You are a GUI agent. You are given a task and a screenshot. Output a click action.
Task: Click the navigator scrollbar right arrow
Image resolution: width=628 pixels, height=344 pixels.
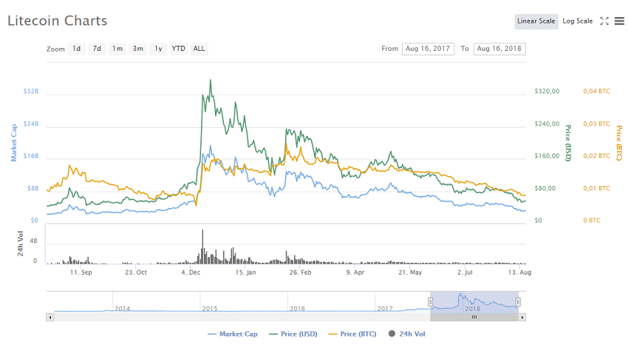(x=522, y=317)
